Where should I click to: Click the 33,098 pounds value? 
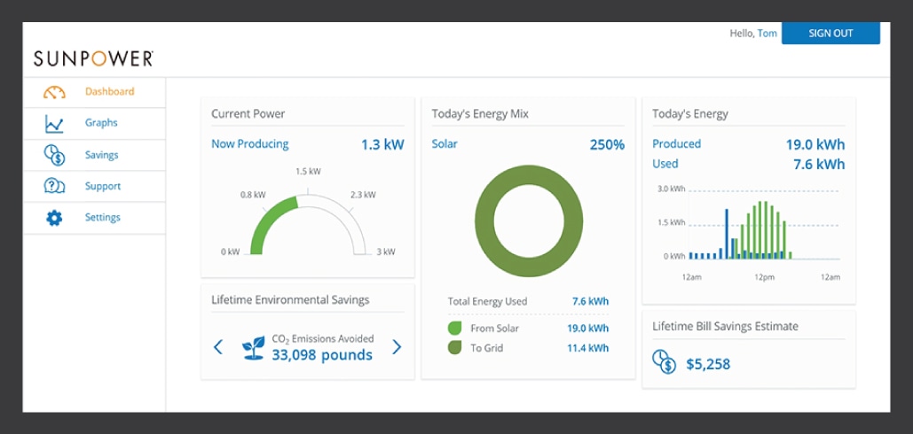[322, 355]
